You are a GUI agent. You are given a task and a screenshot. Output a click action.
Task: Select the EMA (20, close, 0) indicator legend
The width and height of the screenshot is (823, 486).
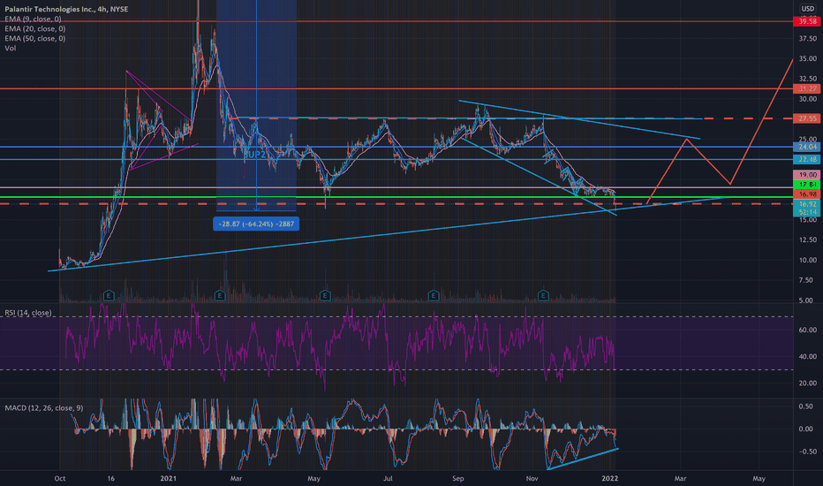[34, 29]
